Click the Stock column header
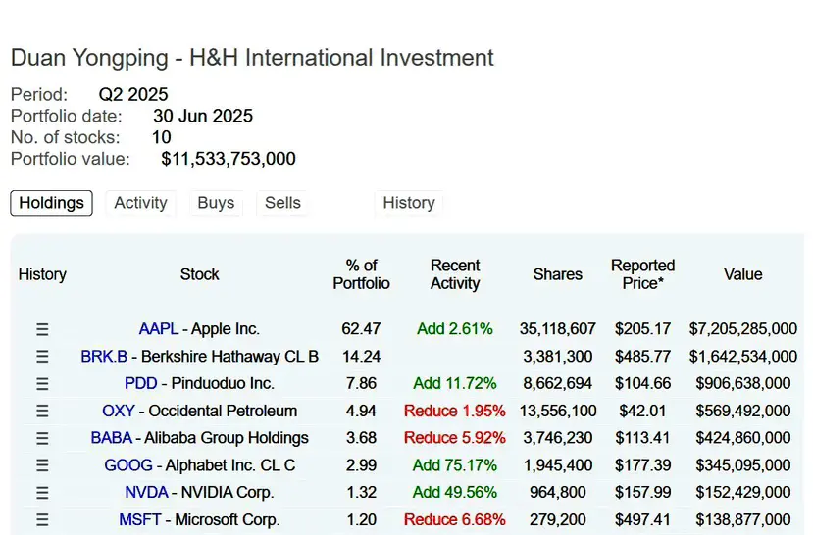The width and height of the screenshot is (813, 535). click(200, 274)
